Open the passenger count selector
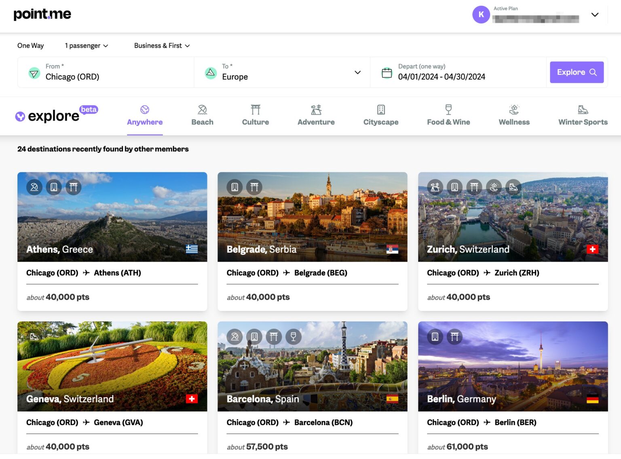This screenshot has width=621, height=459. (x=85, y=45)
